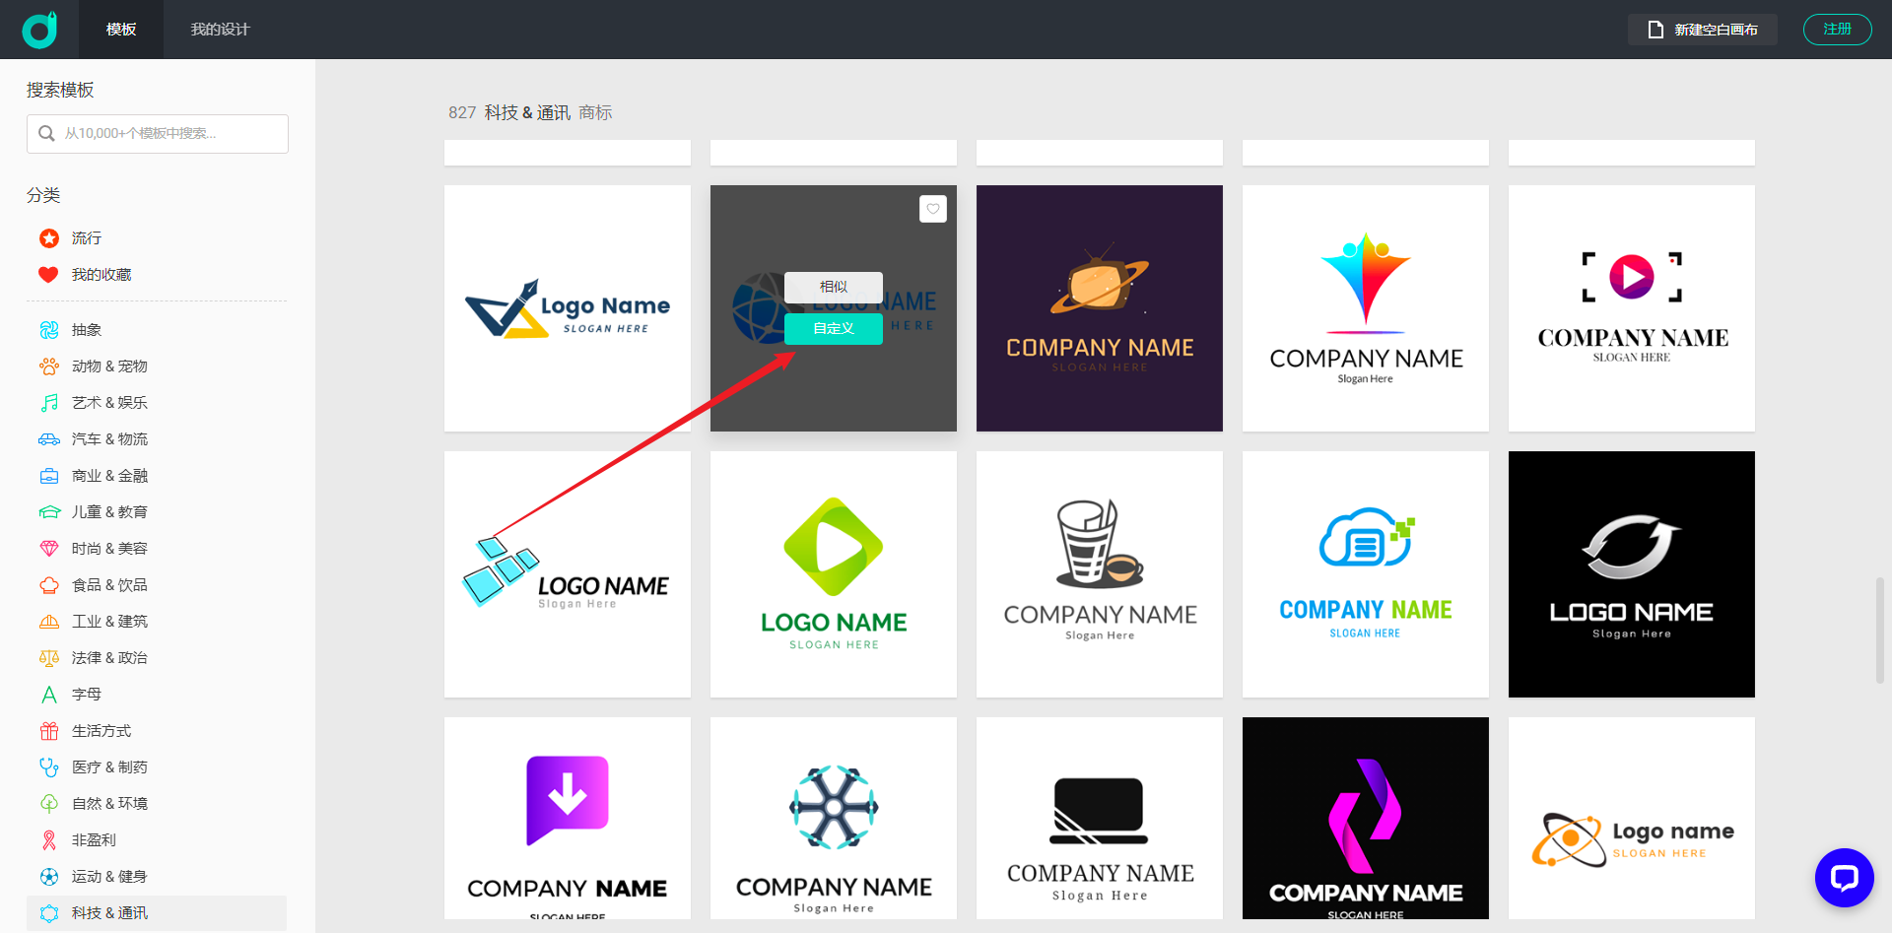The width and height of the screenshot is (1892, 933).
Task: Open the orange orbit Logo name template
Action: point(1632,819)
